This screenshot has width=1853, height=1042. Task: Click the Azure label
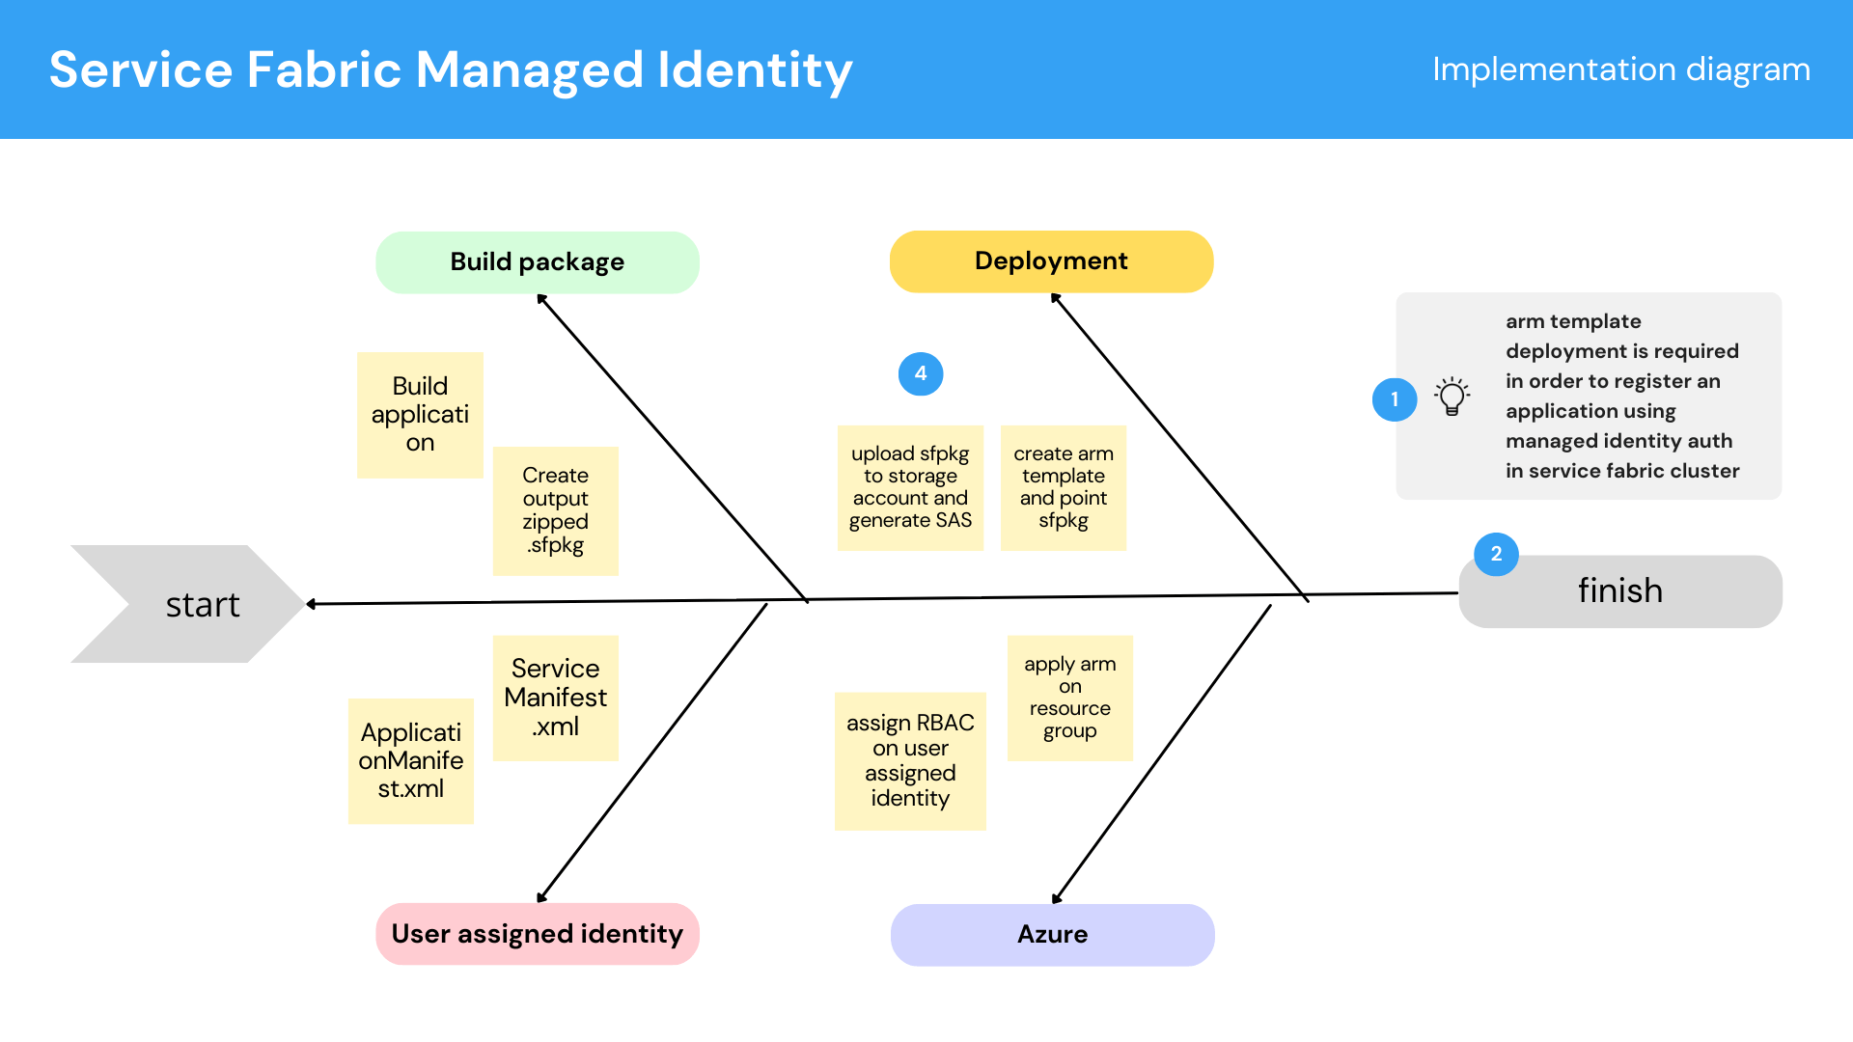pos(1052,935)
